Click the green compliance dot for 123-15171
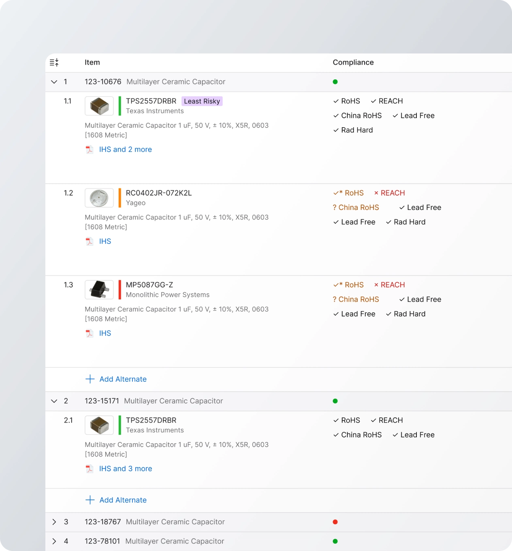 click(335, 401)
